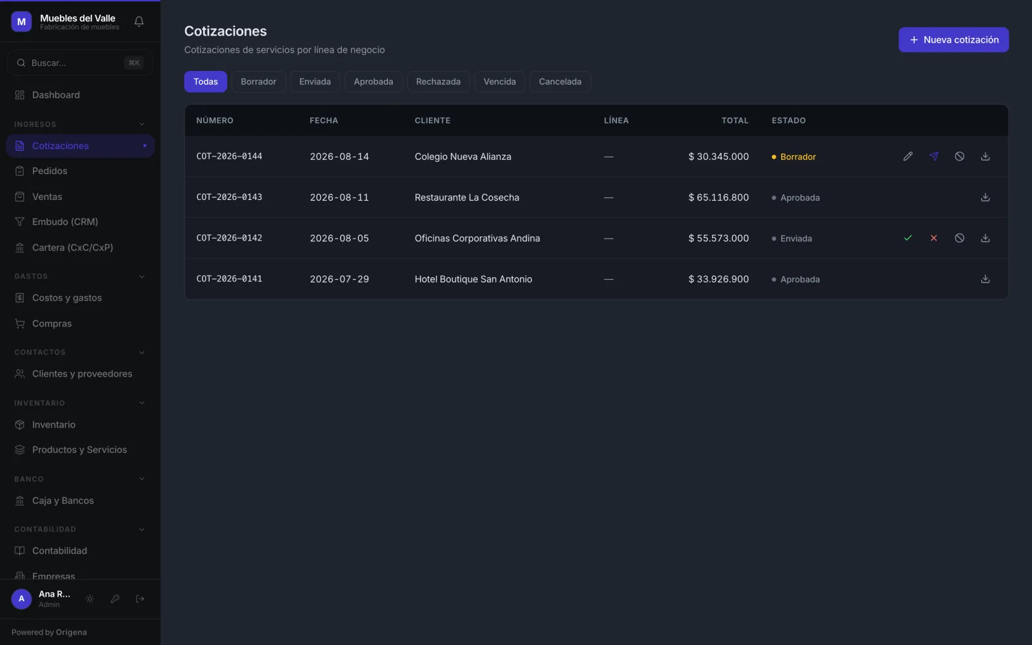Collapse the Banco section
This screenshot has width=1032, height=645.
[x=142, y=479]
